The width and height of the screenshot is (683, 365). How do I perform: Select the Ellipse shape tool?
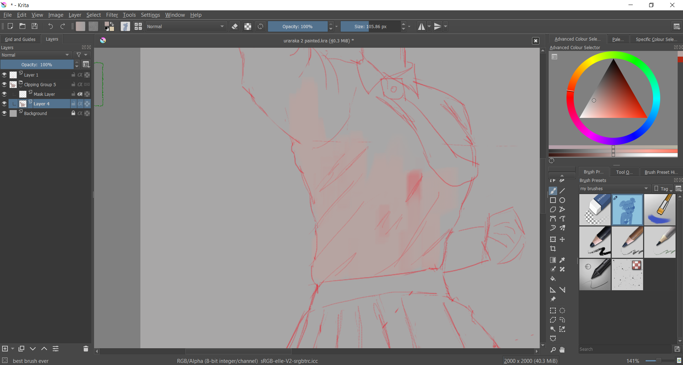click(x=562, y=200)
